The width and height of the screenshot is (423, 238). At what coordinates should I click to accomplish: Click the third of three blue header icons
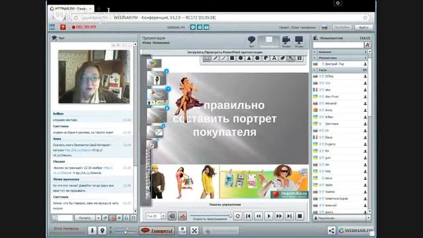click(206, 27)
